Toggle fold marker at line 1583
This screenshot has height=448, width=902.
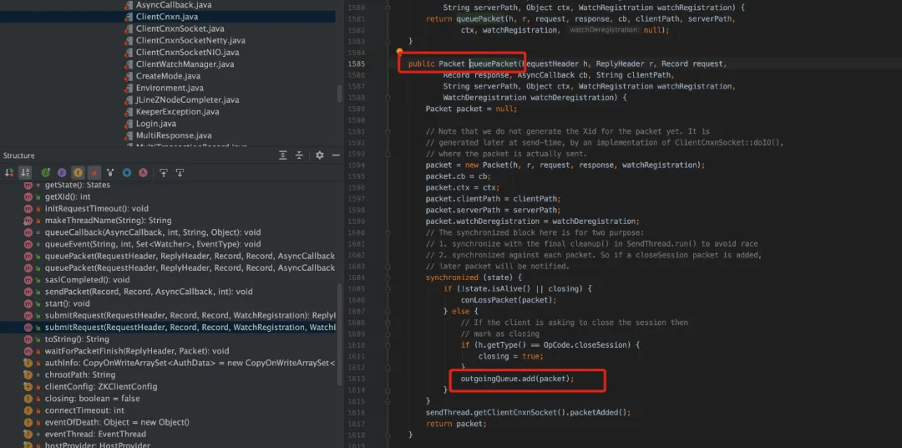point(388,42)
